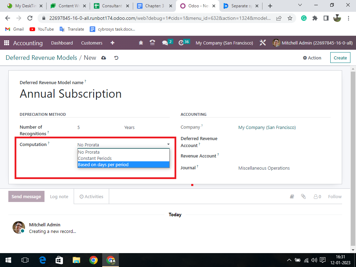356x267 pixels.
Task: Discard changes with the undo icon
Action: tap(116, 58)
